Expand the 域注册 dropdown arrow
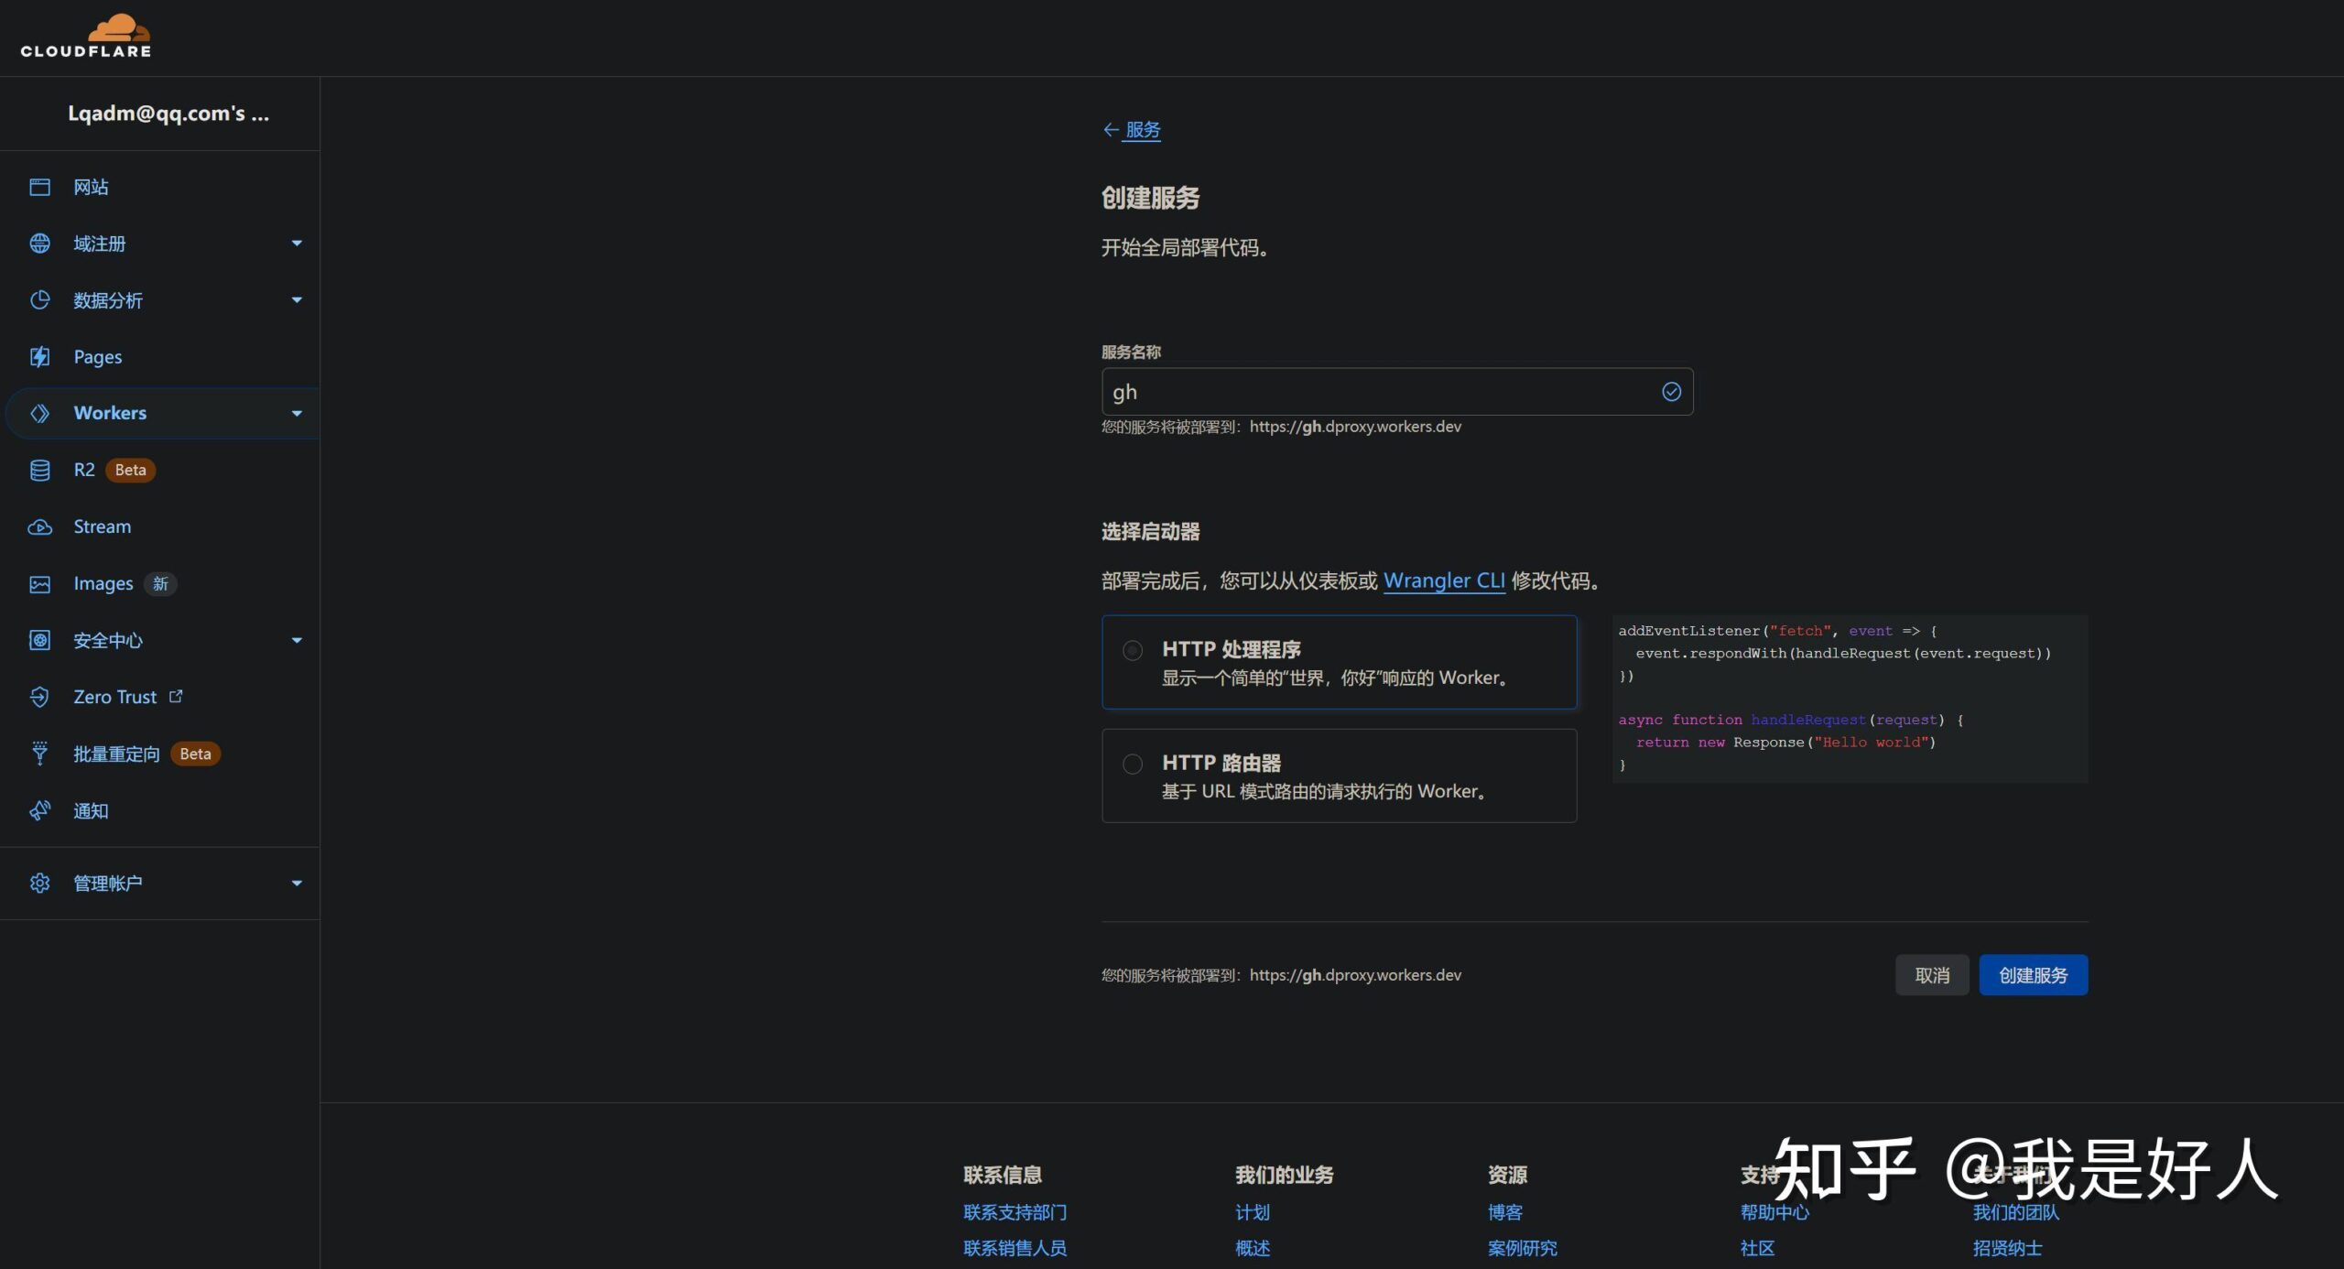The image size is (2344, 1269). 297,244
